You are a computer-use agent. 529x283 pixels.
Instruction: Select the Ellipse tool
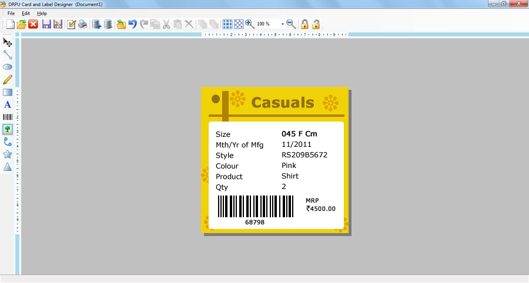[x=8, y=67]
